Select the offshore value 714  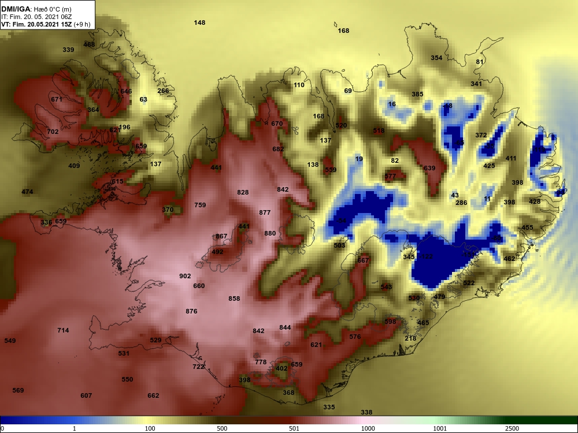point(63,331)
